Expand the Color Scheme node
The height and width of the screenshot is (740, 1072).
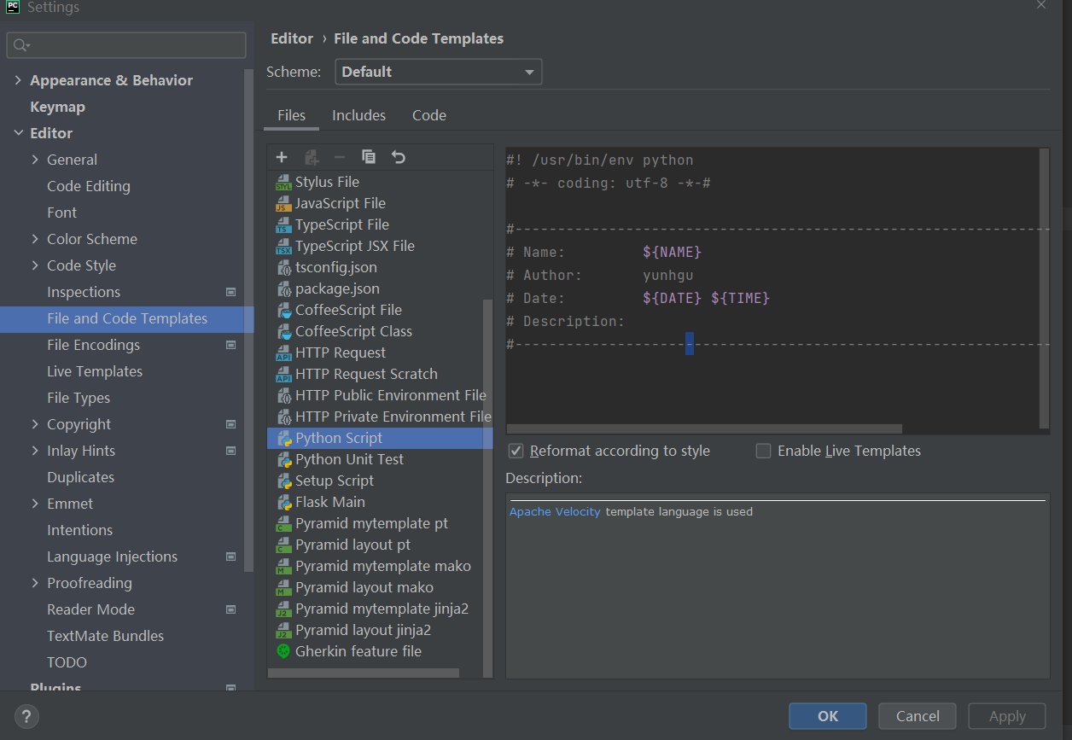coord(35,239)
